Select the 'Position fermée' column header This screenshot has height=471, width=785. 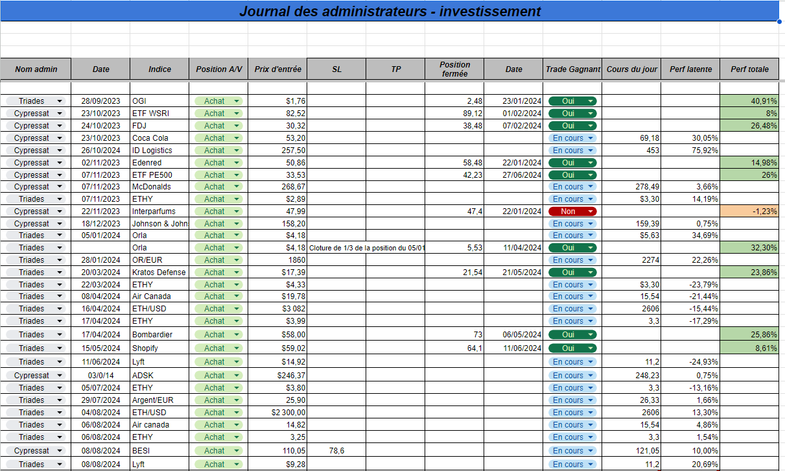click(x=454, y=69)
